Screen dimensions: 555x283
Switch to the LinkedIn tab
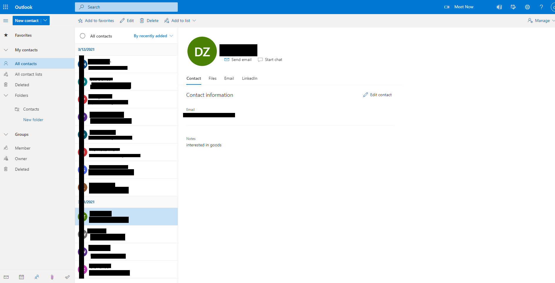pyautogui.click(x=249, y=78)
